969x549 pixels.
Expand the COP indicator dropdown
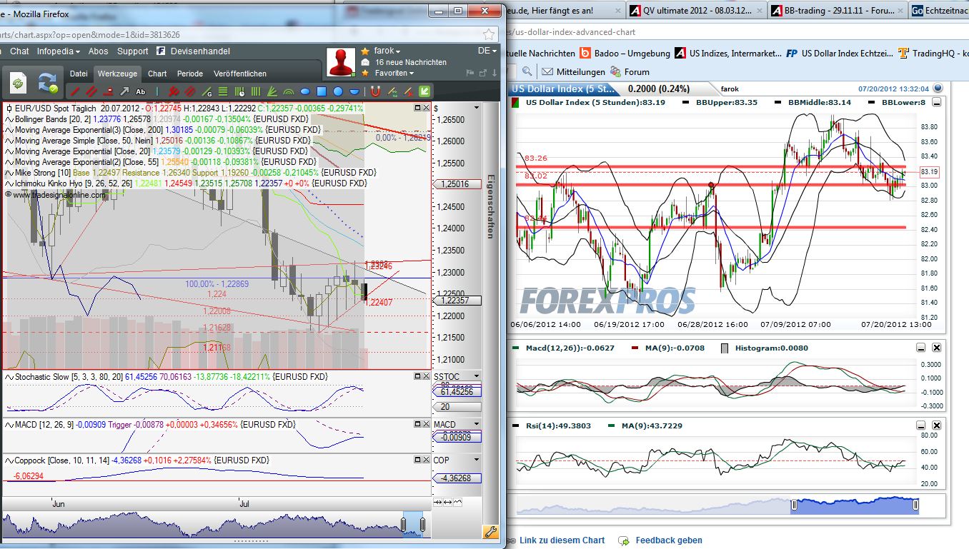point(477,460)
